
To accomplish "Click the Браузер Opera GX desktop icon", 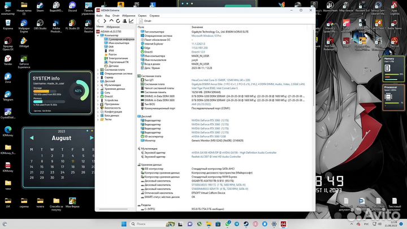I will click(x=8, y=44).
